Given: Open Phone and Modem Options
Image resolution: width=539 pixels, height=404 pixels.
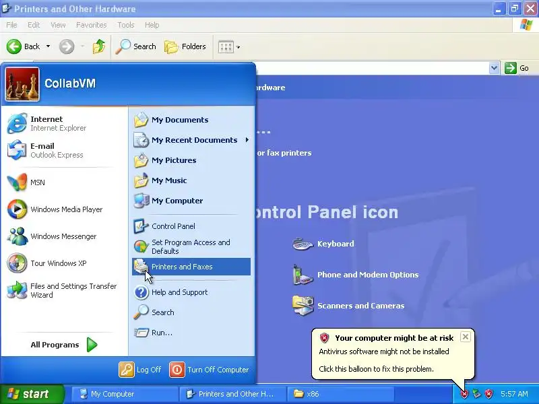Looking at the screenshot, I should point(356,275).
